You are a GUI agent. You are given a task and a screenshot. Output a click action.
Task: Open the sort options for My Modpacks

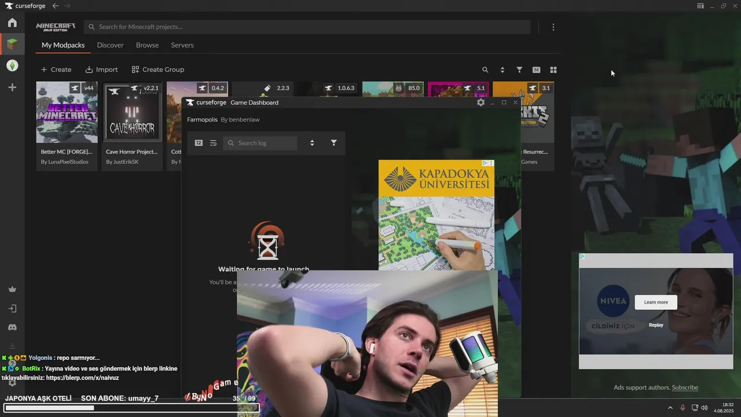(x=502, y=69)
